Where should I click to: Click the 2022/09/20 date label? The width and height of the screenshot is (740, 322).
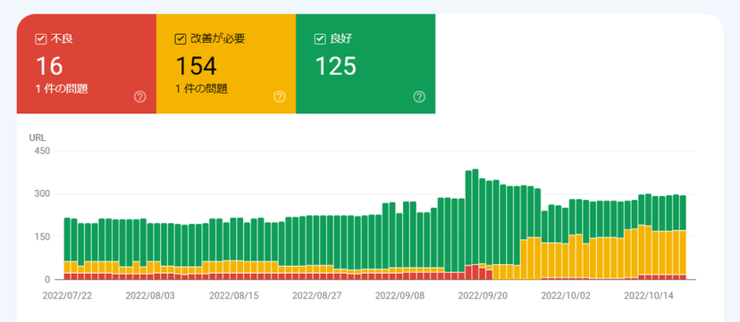[x=483, y=295]
